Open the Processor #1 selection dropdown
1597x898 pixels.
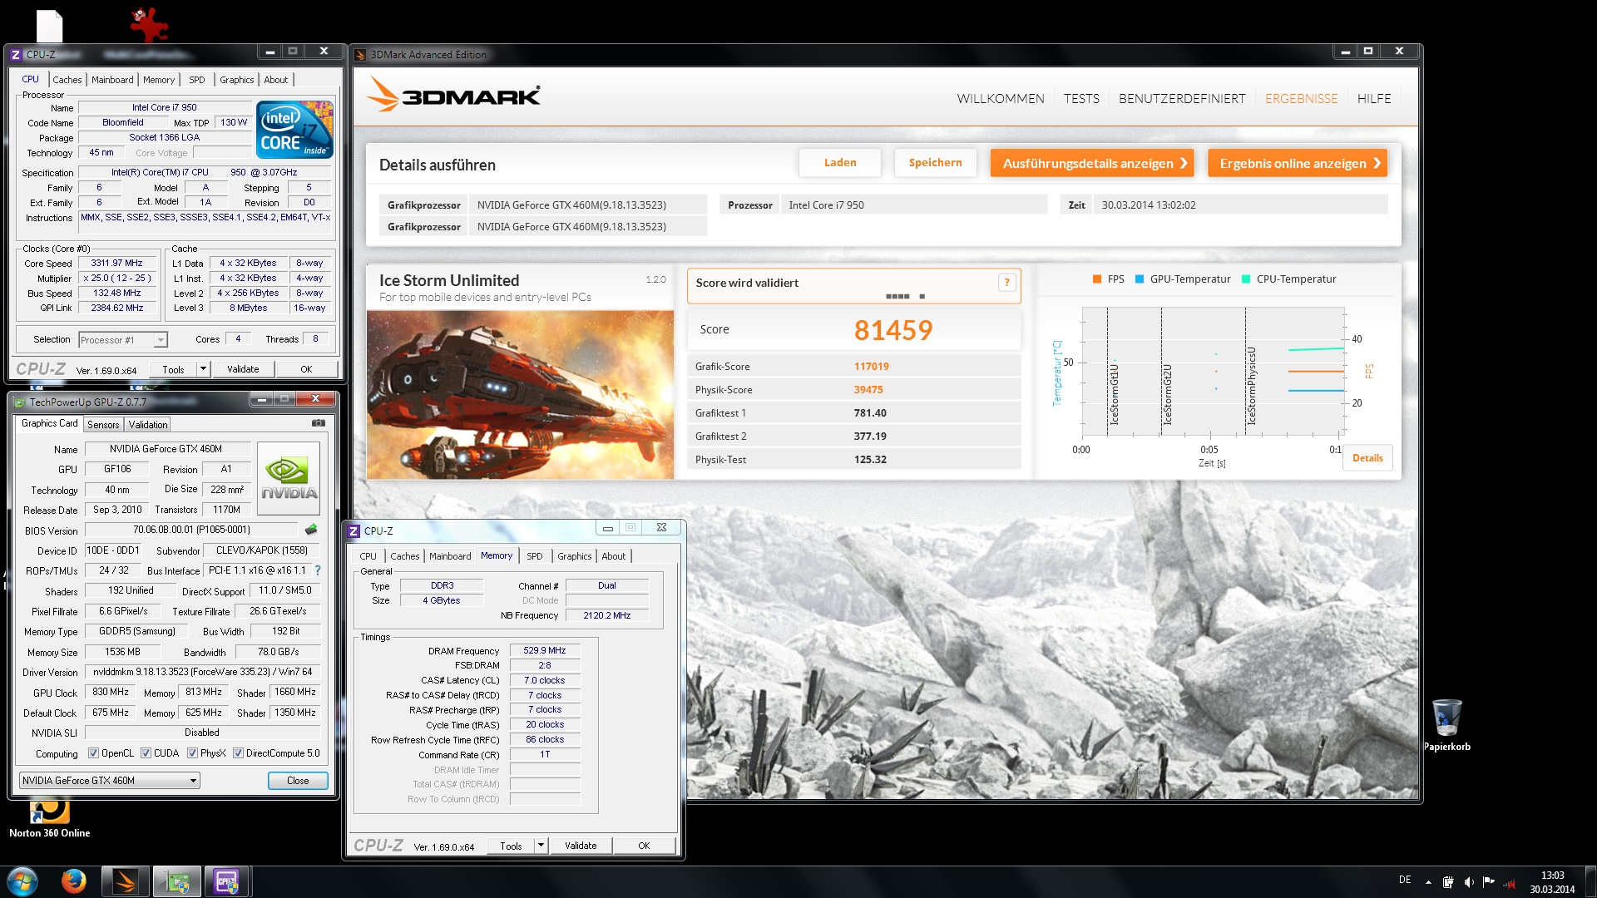(123, 340)
